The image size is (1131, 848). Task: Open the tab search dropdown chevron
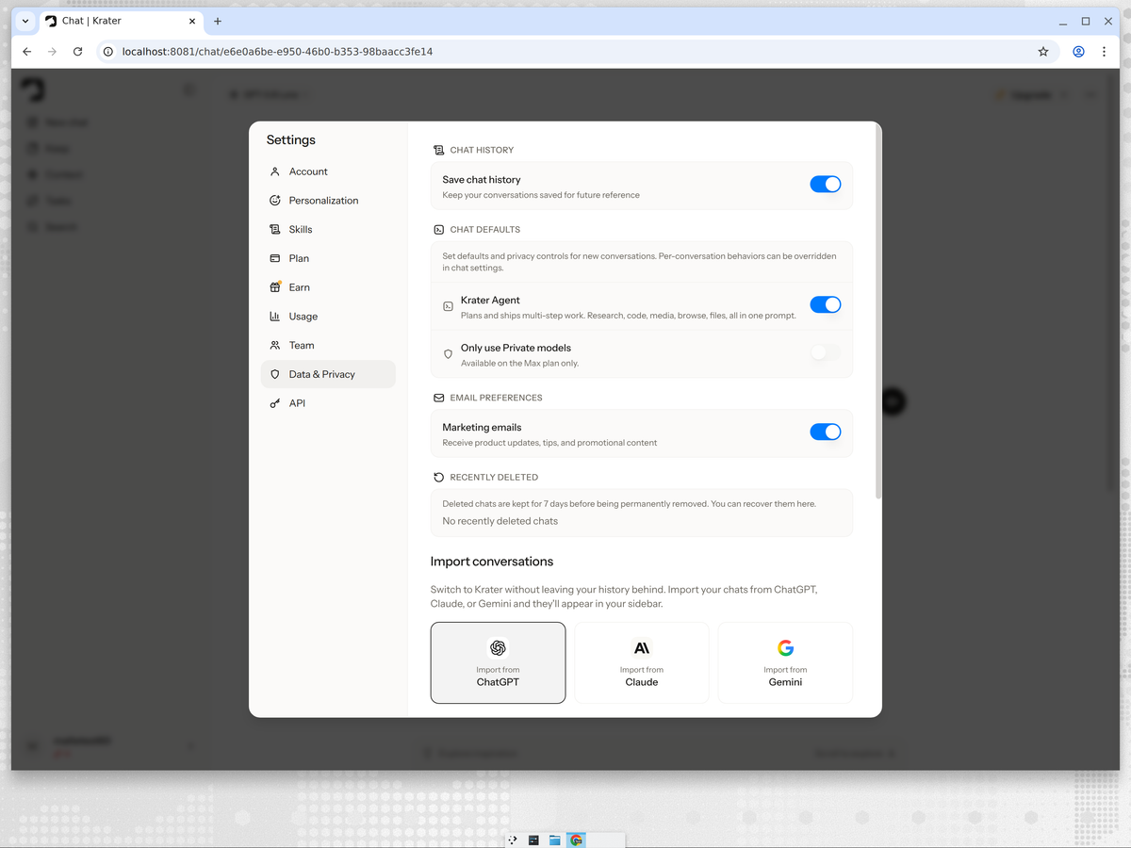point(25,21)
